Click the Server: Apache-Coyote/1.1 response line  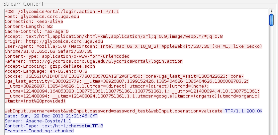pyautogui.click(x=38, y=121)
